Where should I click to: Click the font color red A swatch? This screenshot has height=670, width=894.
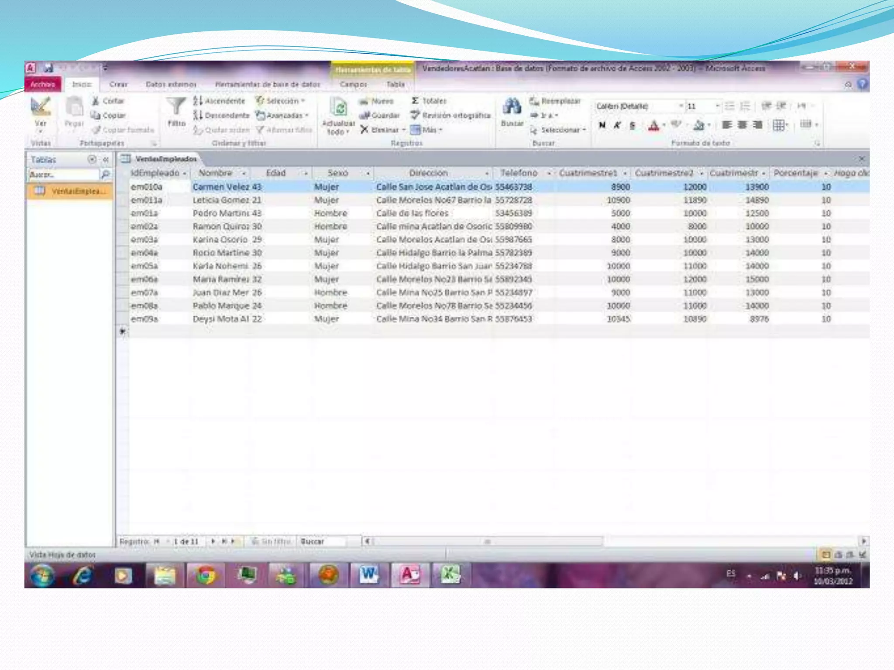tap(653, 126)
